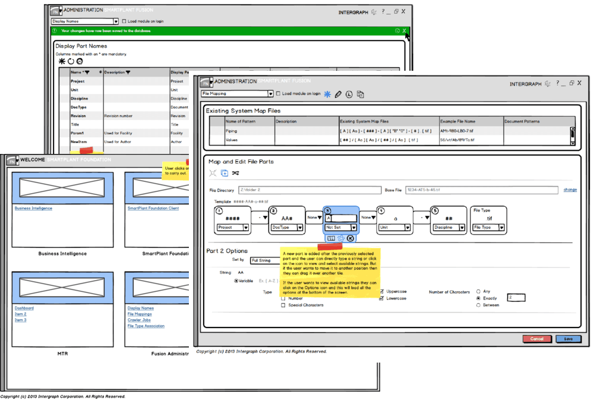Viewport: 594px width, 403px height.
Task: Click the Description column filter icon in Display Part Names
Action: coord(128,73)
